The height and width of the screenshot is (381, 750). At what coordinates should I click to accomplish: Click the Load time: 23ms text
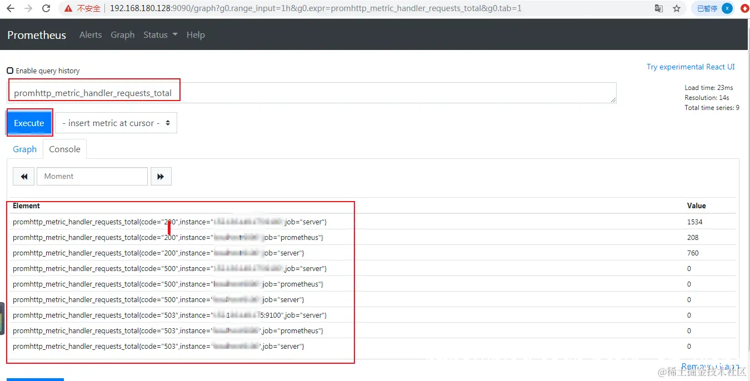click(x=708, y=88)
